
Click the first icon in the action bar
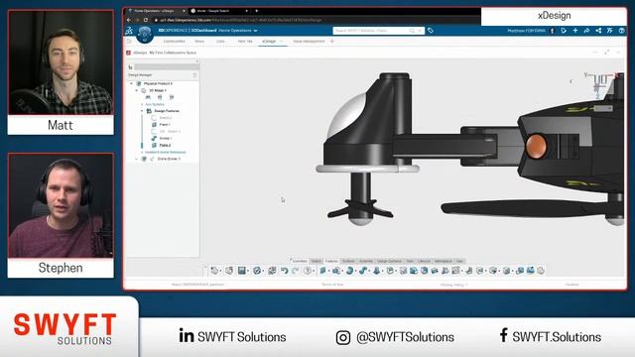pyautogui.click(x=214, y=271)
